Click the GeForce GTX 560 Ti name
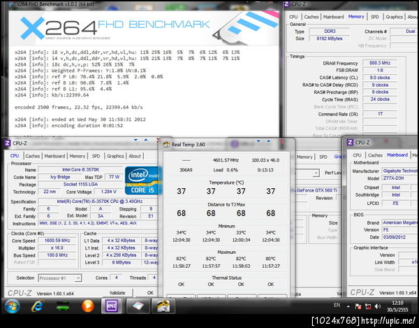419x328 pixels. tap(317, 190)
